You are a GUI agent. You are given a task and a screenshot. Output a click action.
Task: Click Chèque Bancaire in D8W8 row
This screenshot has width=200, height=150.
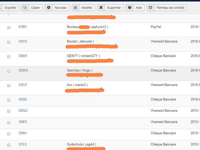tap(163, 70)
